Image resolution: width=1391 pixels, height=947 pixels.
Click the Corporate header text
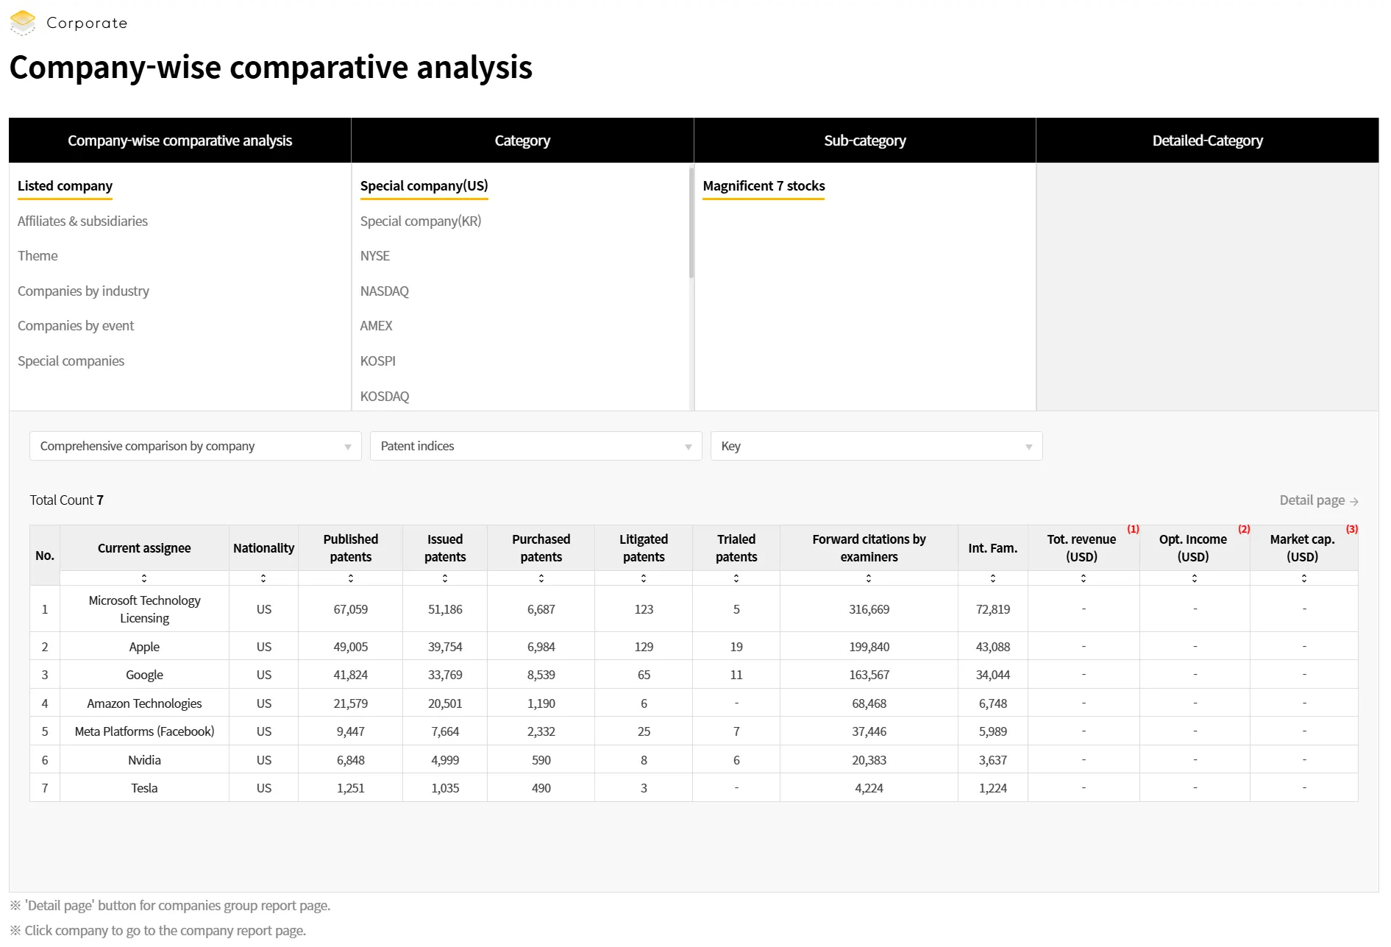click(87, 23)
